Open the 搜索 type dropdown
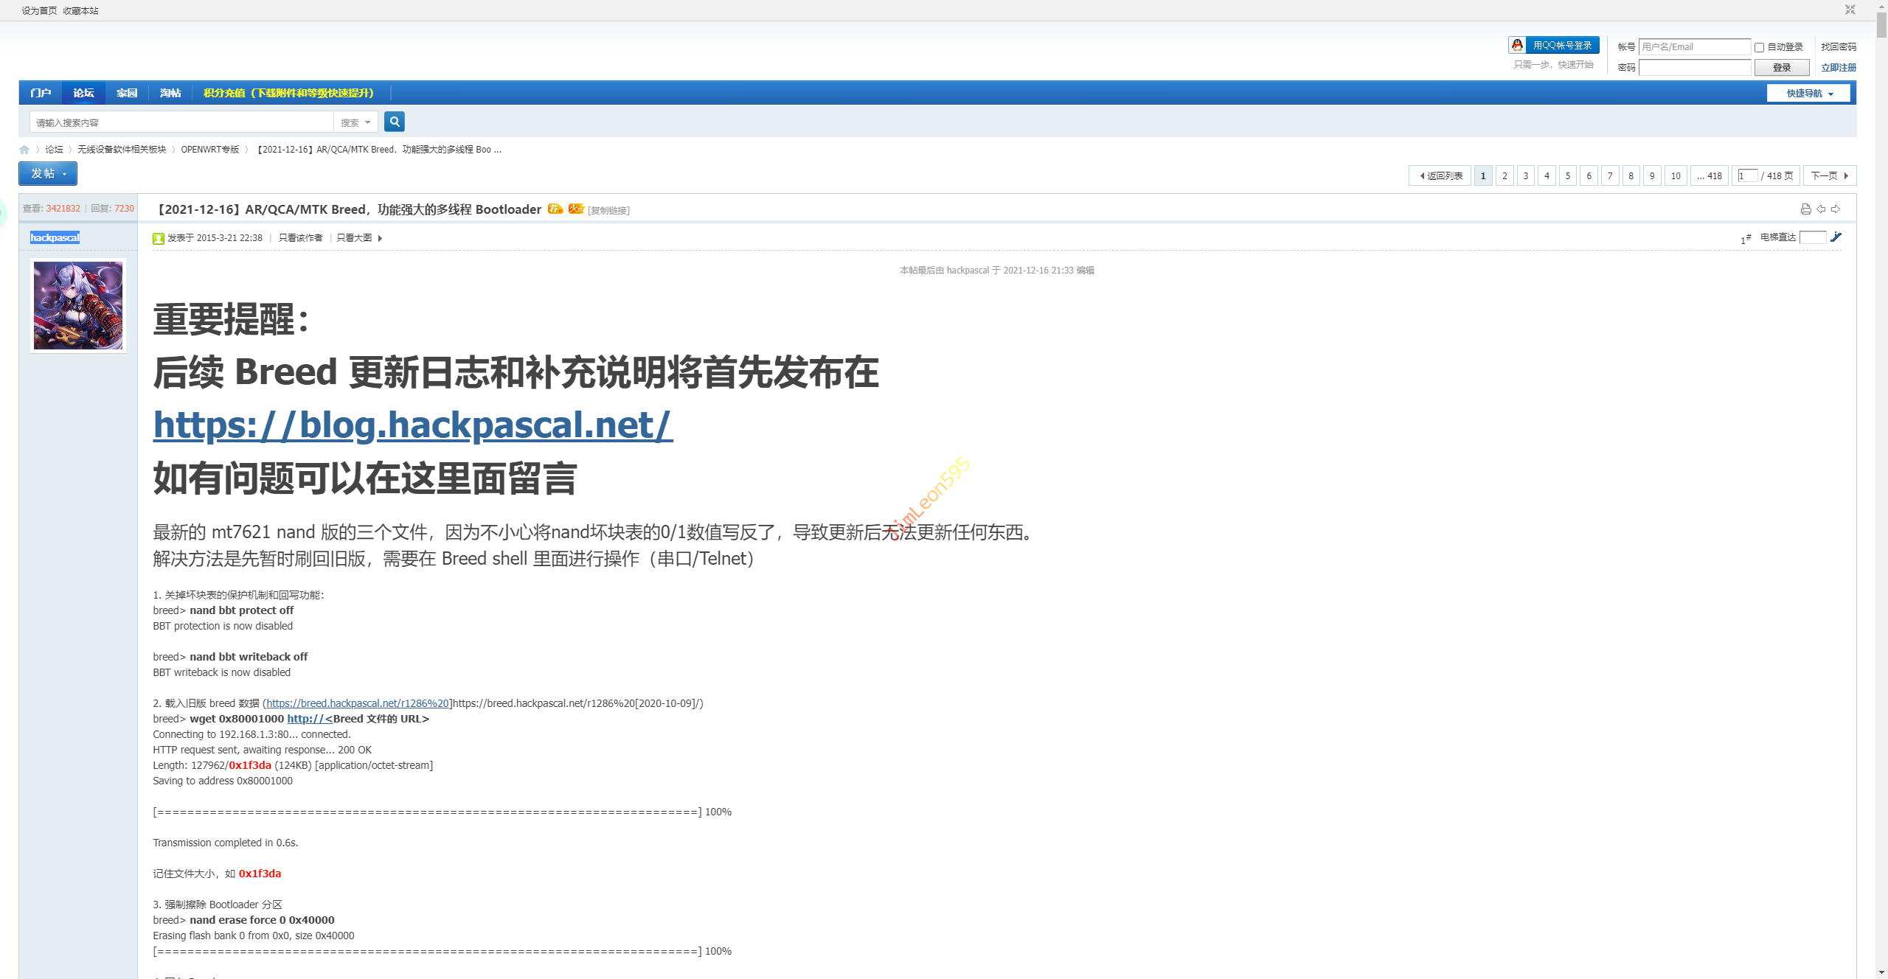Viewport: 1888px width, 979px height. pos(355,122)
